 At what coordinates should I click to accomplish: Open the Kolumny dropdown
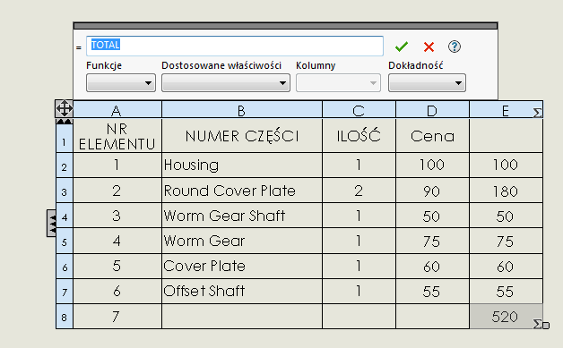(x=338, y=83)
